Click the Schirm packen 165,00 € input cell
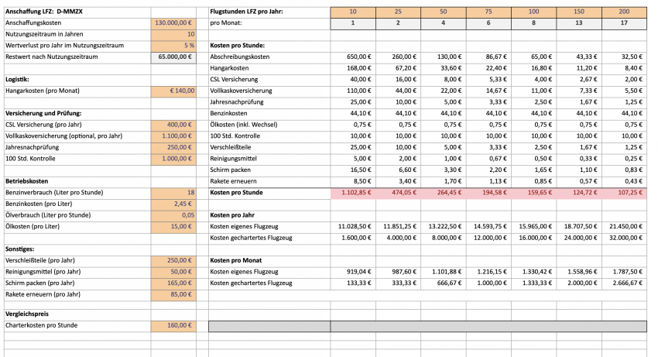The height and width of the screenshot is (357, 658). 173,282
